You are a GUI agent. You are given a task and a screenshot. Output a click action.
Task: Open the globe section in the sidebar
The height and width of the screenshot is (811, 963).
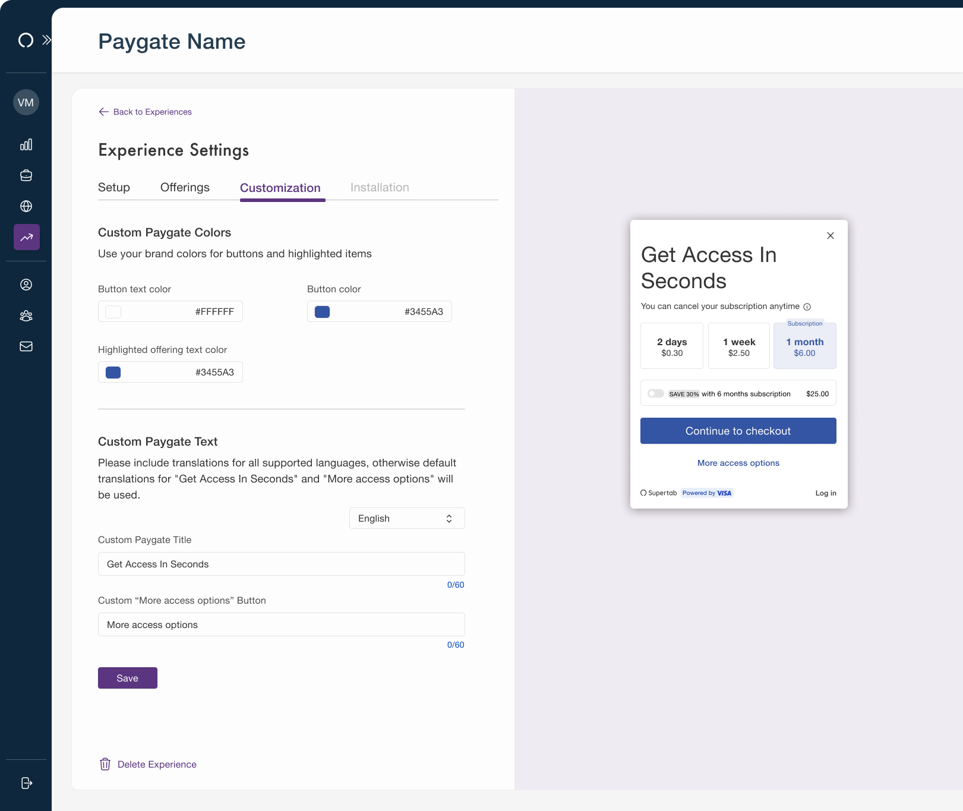[26, 206]
